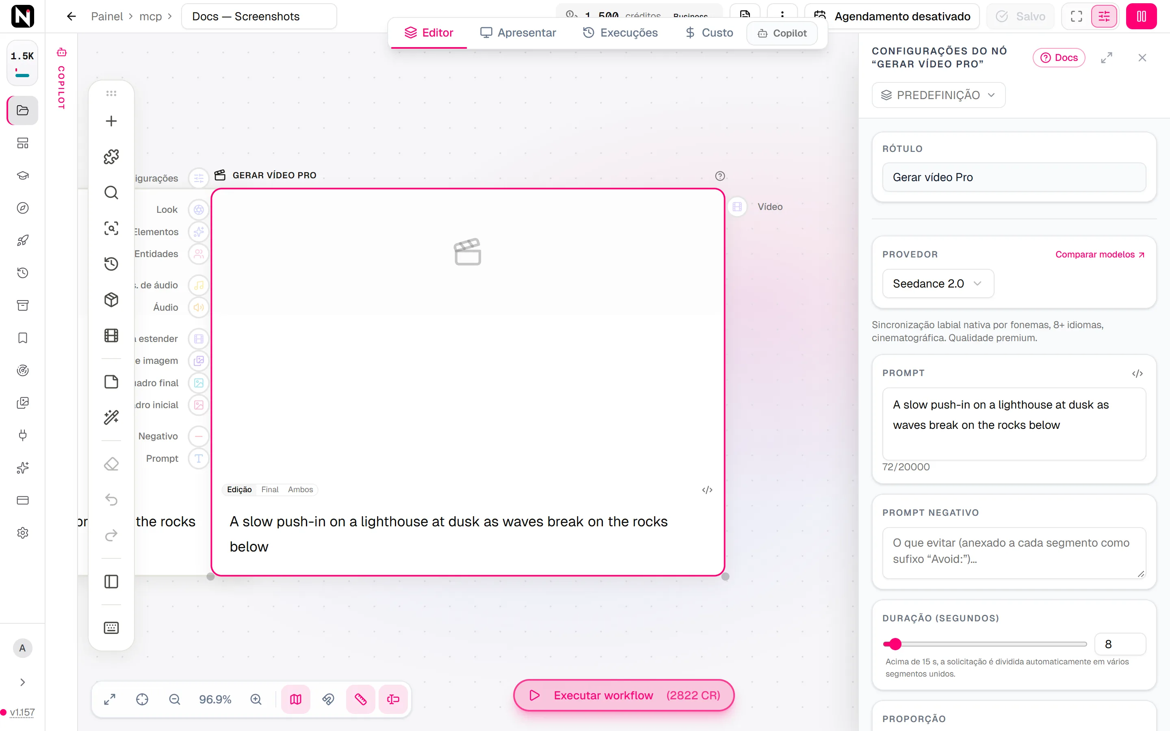This screenshot has height=731, width=1170.
Task: Open the Copilot button in top tabs
Action: (782, 33)
